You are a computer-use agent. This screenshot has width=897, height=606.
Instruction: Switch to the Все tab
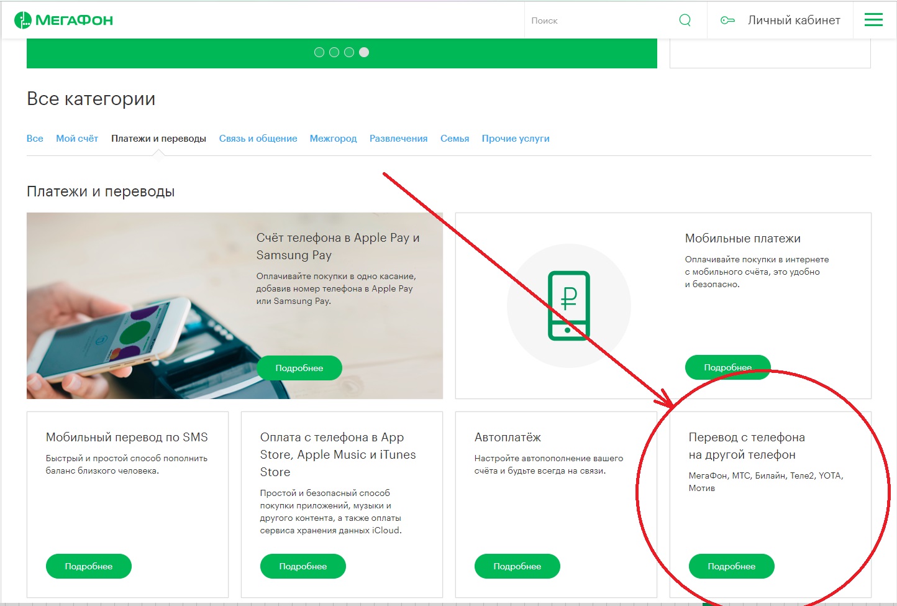coord(35,139)
